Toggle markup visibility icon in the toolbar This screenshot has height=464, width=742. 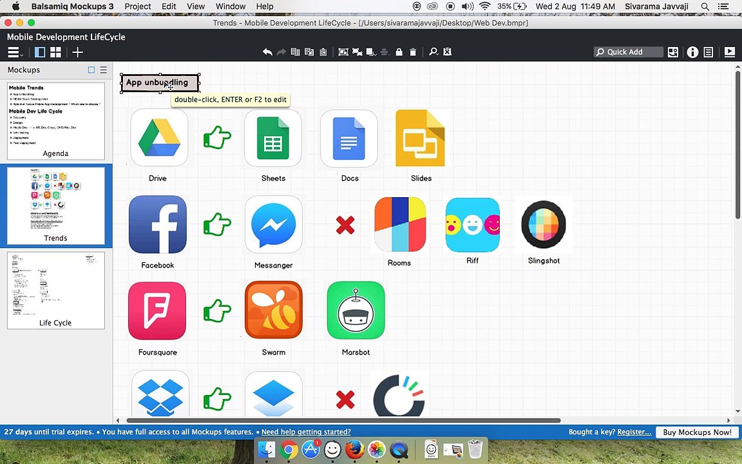point(447,52)
